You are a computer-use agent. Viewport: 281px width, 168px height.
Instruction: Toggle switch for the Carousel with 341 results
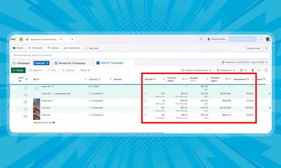[x=24, y=109]
